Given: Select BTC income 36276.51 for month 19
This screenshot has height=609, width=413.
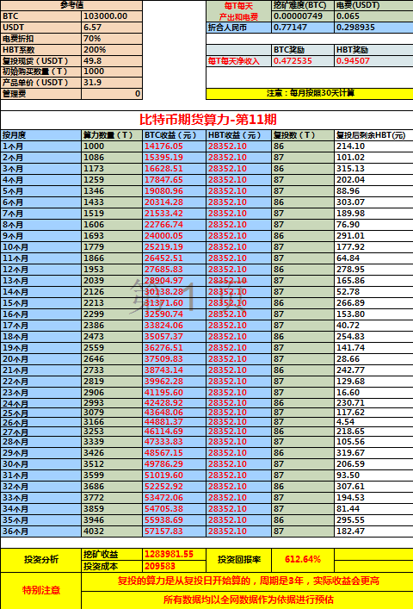Looking at the screenshot, I should pyautogui.click(x=174, y=348).
